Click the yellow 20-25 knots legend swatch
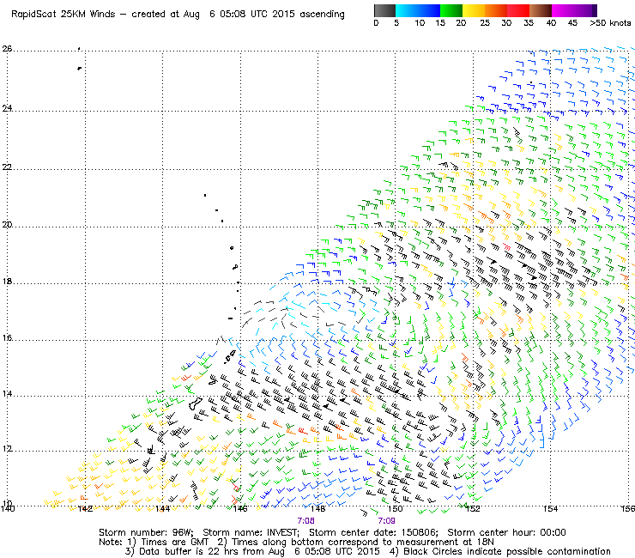This screenshot has height=558, width=635. (474, 10)
